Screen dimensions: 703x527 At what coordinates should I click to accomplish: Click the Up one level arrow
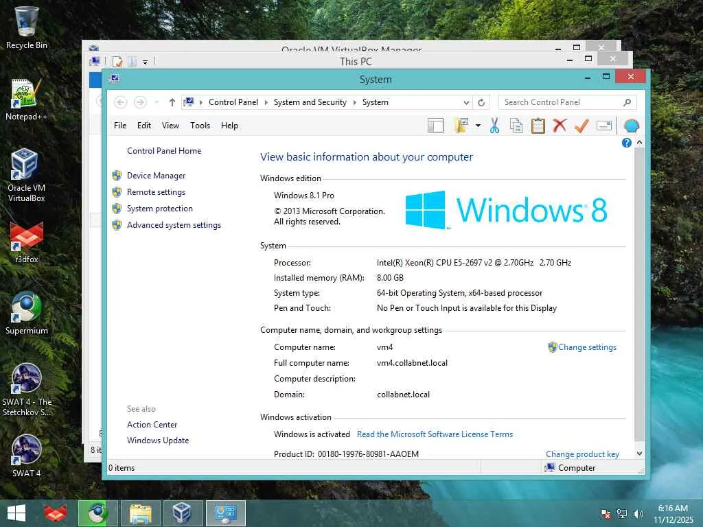click(x=172, y=102)
